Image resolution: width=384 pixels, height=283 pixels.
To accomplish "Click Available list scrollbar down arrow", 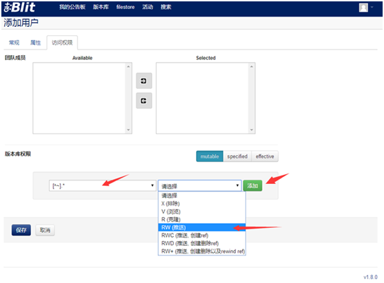I will click(x=128, y=130).
